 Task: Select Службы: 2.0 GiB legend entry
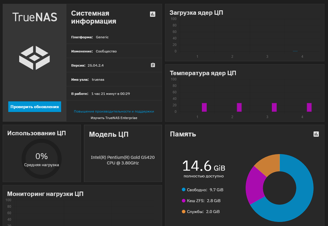coord(201,212)
